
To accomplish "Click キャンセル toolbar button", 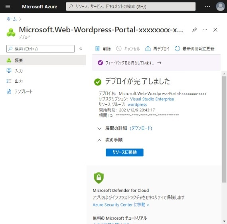I will pos(128,49).
